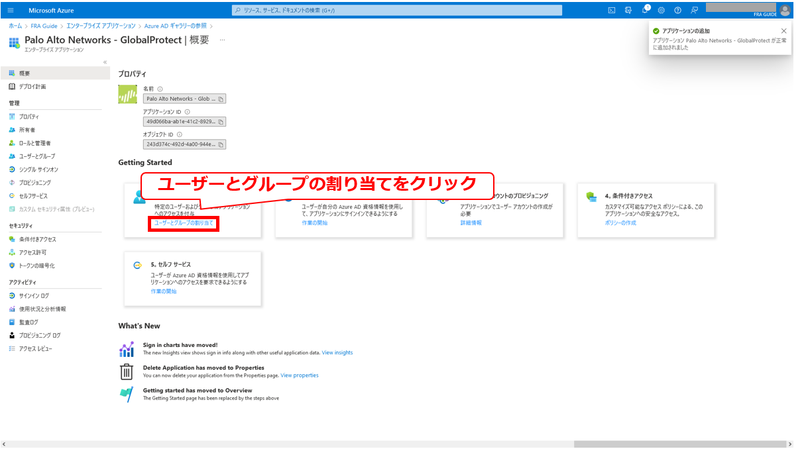Select シングル サインオン in the sidebar
810x449 pixels.
(x=38, y=170)
